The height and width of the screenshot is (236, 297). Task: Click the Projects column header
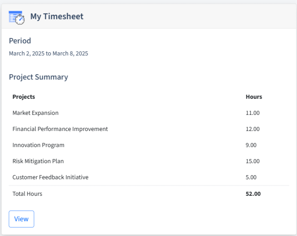(24, 97)
